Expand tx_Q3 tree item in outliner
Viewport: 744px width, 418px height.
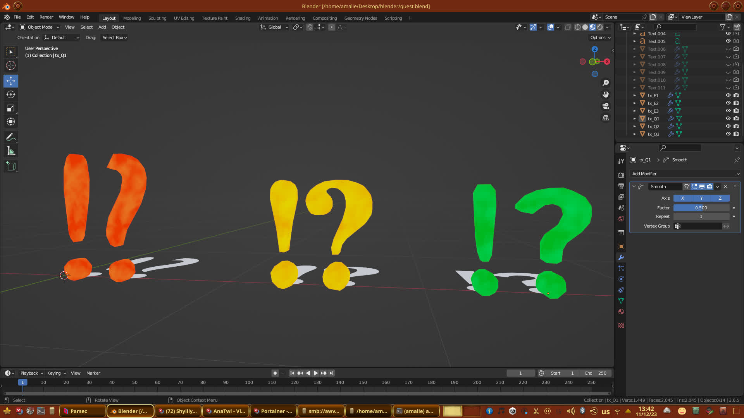634,134
